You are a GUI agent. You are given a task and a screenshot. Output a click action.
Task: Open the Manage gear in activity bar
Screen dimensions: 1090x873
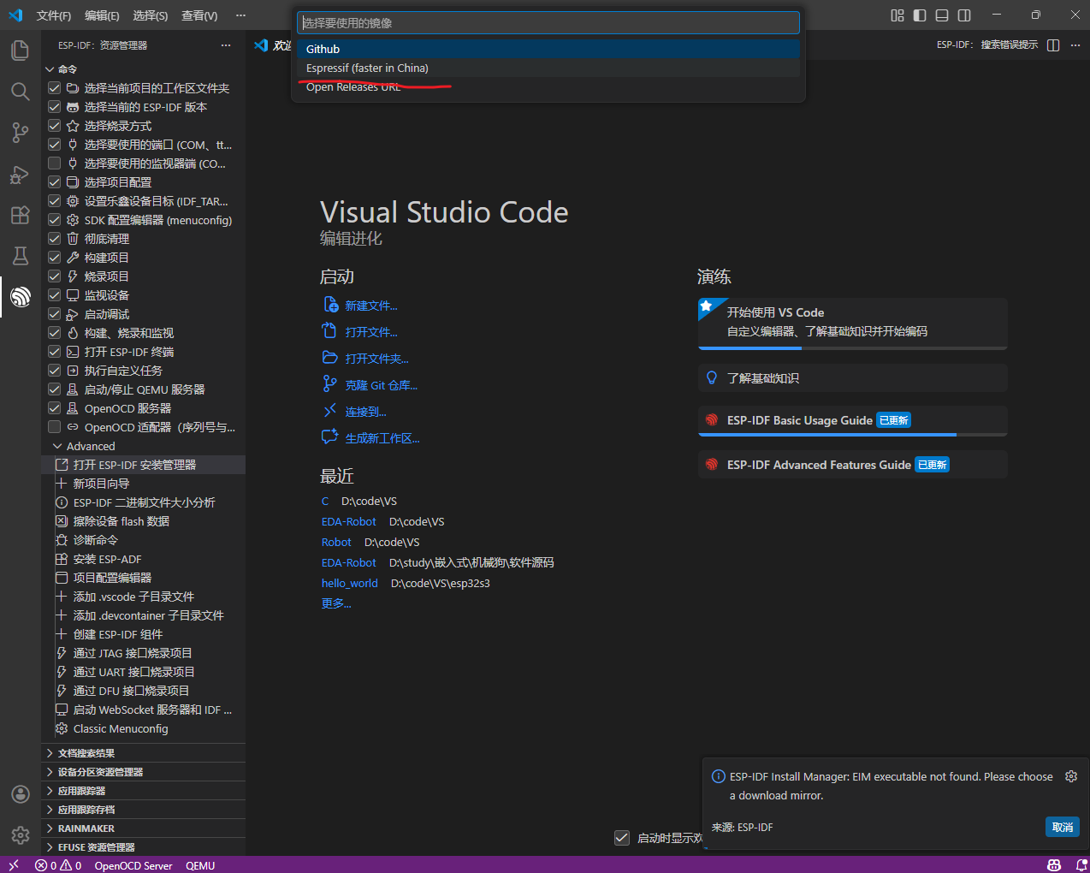pos(21,834)
